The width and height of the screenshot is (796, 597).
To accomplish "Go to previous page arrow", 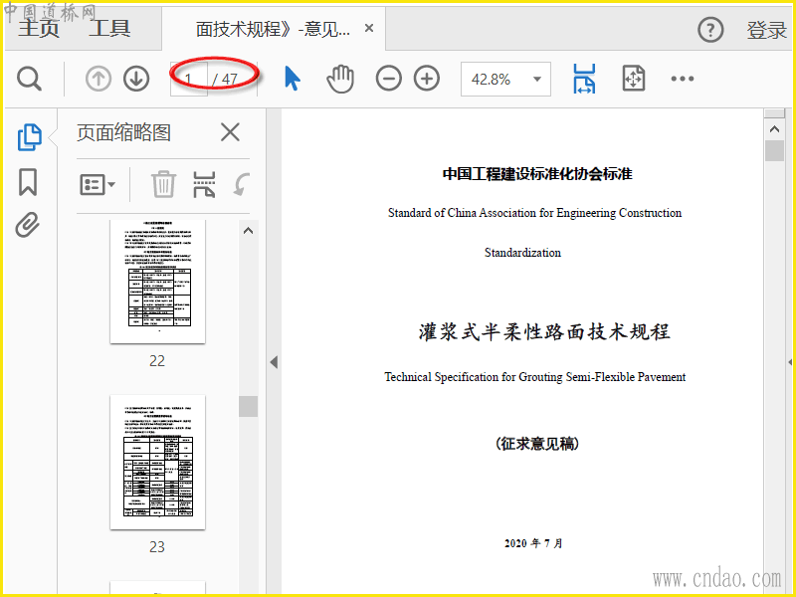I will point(98,80).
